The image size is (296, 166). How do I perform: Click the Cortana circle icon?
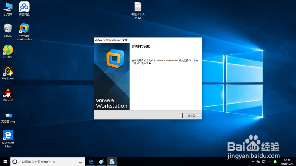(15, 162)
